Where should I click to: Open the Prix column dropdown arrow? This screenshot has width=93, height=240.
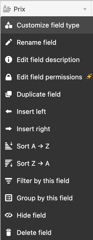pos(85,9)
